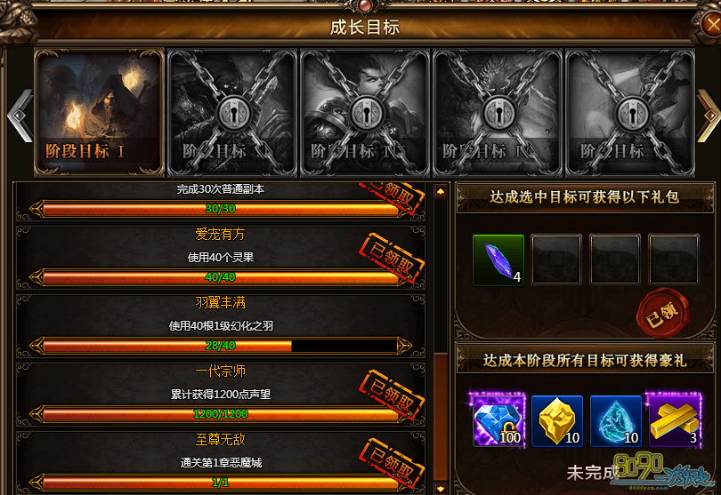This screenshot has height=495, width=721.
Task: Select the 羽翼丰满 goal progress bar
Action: (221, 346)
